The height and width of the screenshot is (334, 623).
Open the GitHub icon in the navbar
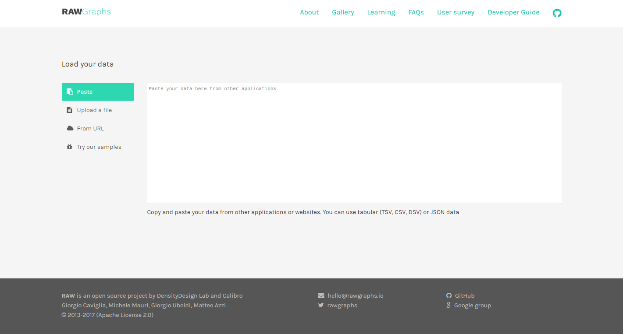(x=557, y=13)
